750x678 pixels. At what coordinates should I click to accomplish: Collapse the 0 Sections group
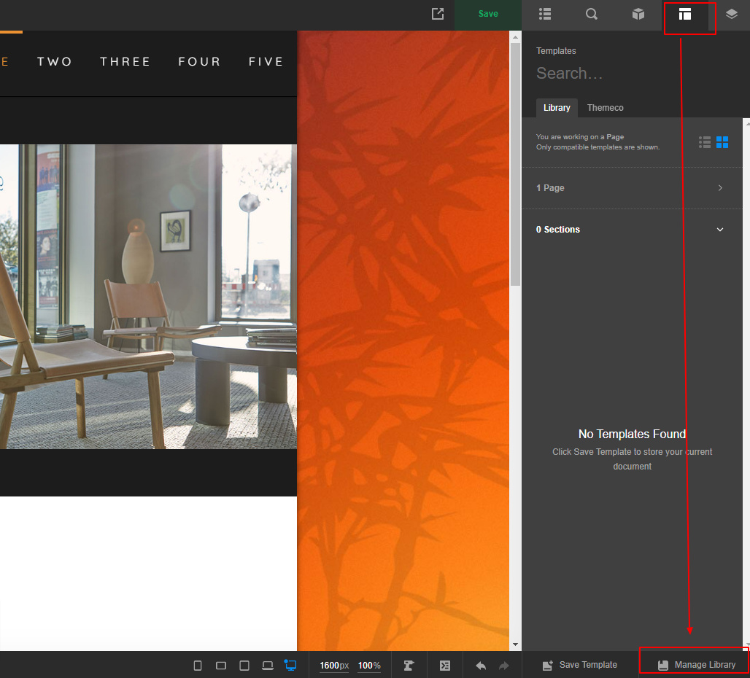(x=720, y=230)
